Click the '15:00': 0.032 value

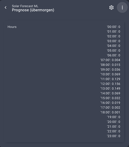[110, 98]
